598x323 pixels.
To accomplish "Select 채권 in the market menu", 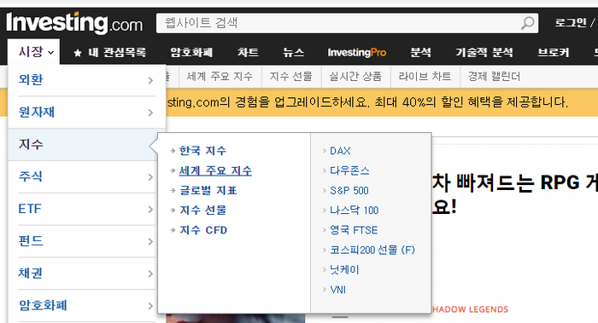I will click(31, 274).
